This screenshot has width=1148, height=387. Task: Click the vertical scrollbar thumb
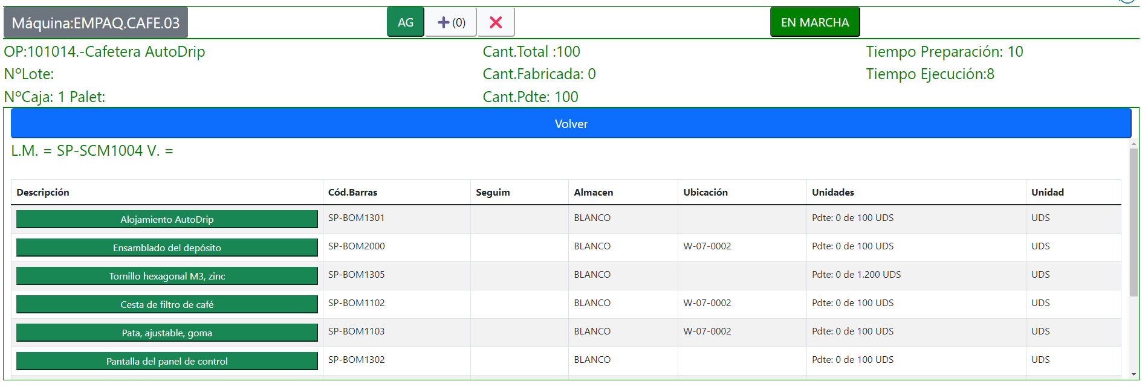pyautogui.click(x=1133, y=223)
